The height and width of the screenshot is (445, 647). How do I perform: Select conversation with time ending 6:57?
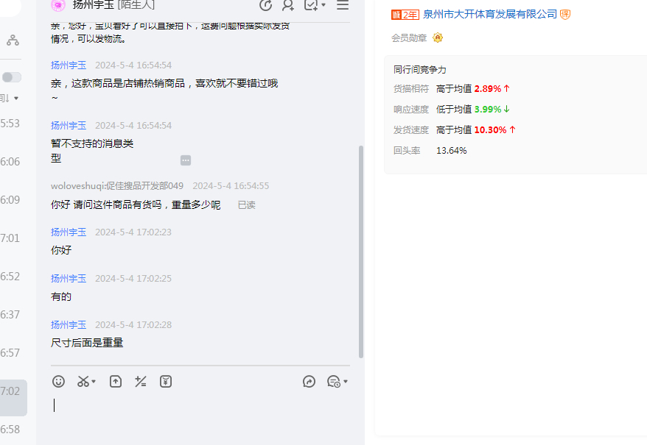point(10,353)
